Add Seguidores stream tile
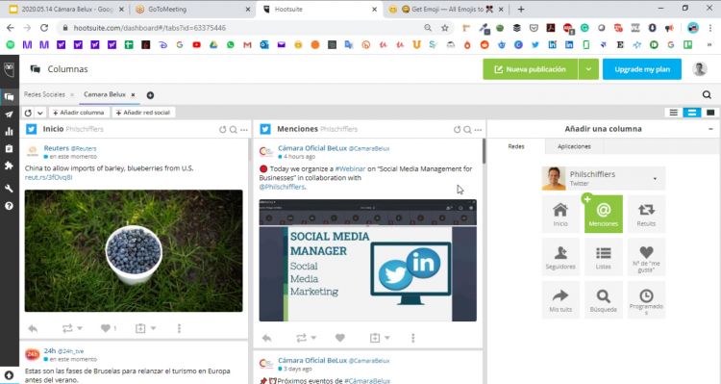Viewport: 721px width, 384px height. click(x=560, y=257)
